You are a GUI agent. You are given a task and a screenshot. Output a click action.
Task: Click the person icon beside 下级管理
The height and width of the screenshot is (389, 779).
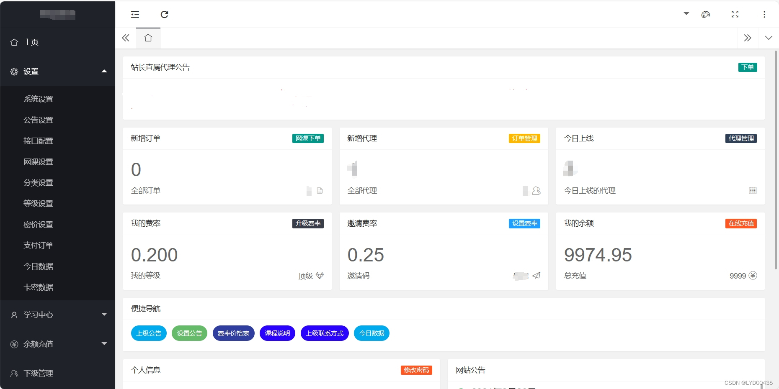[x=14, y=374]
